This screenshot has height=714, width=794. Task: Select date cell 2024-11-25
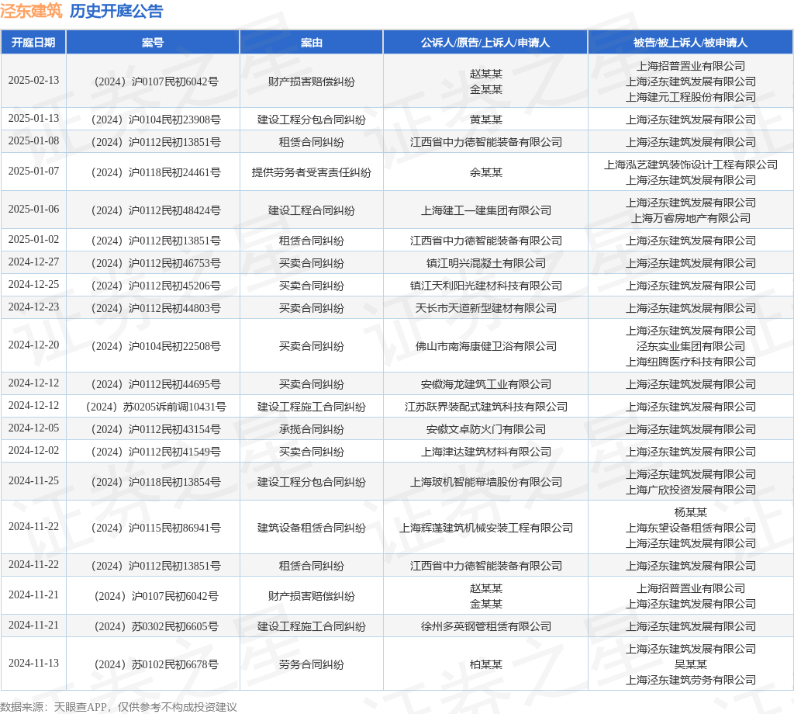pos(33,481)
